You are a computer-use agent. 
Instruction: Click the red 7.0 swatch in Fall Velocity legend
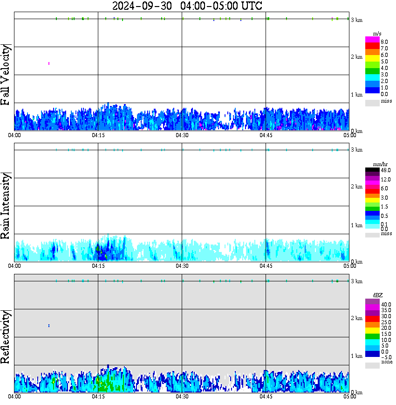[372, 46]
